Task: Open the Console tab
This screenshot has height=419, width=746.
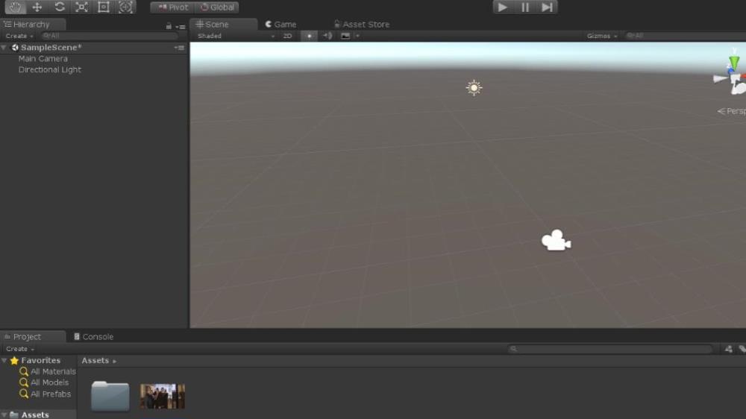Action: tap(94, 337)
